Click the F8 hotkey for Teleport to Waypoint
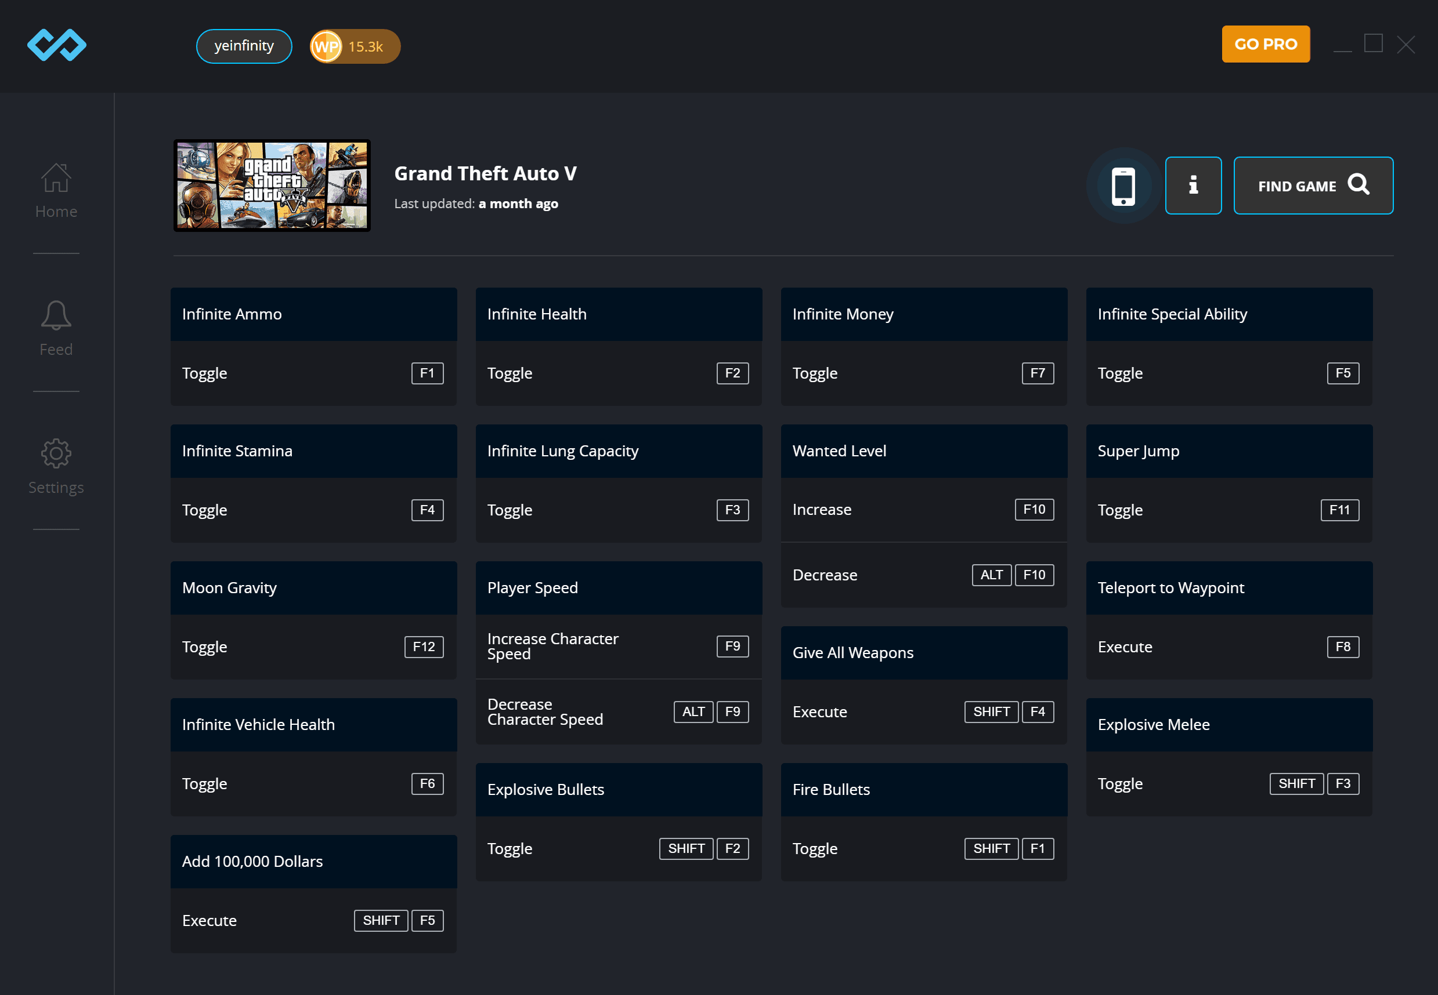The image size is (1438, 995). pos(1343,647)
